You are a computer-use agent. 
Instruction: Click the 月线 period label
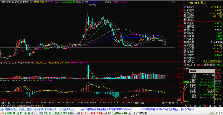coord(179,100)
